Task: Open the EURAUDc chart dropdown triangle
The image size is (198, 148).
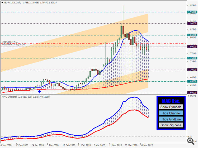Action: [x=2, y=3]
